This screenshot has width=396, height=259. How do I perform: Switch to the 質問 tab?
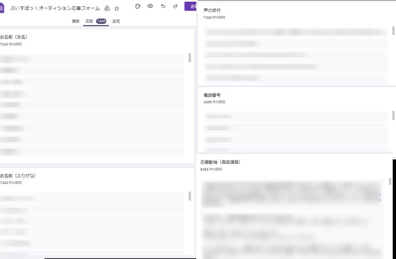(76, 21)
